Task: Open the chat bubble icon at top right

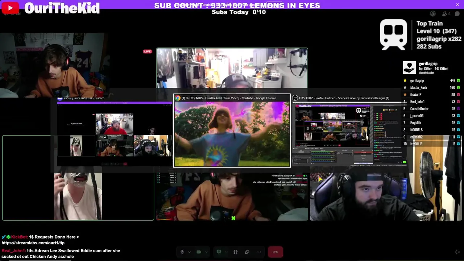Action: tap(457, 14)
